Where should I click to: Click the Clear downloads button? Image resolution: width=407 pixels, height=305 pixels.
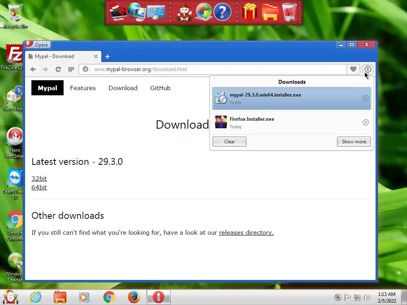pyautogui.click(x=229, y=142)
